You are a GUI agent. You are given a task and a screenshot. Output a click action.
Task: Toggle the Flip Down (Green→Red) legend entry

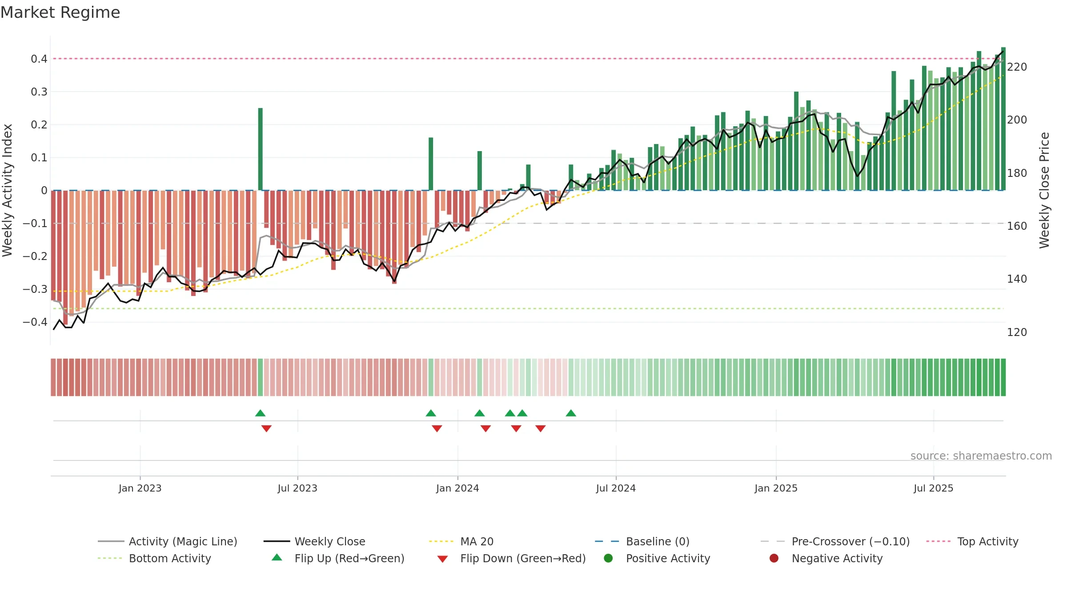511,558
